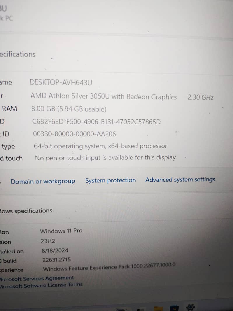Open Advanced system settings link
The height and width of the screenshot is (311, 233).
coord(180,179)
